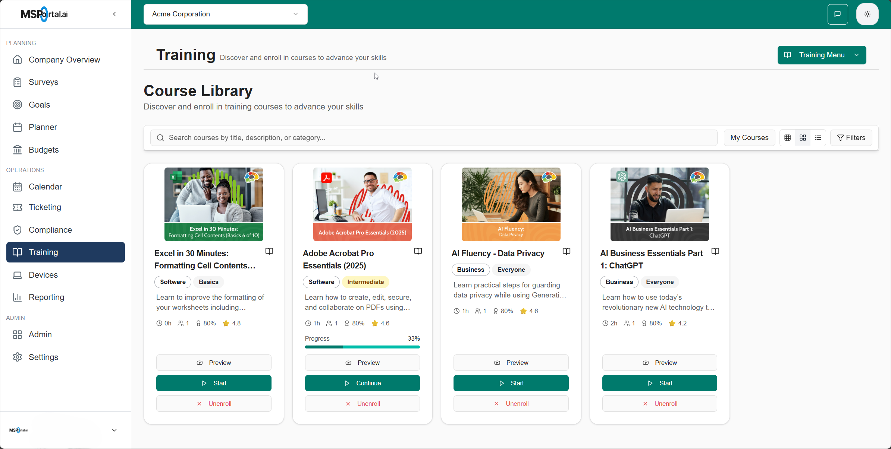Screen dimensions: 891x449
Task: Open the chat messages icon in header
Action: click(x=838, y=14)
